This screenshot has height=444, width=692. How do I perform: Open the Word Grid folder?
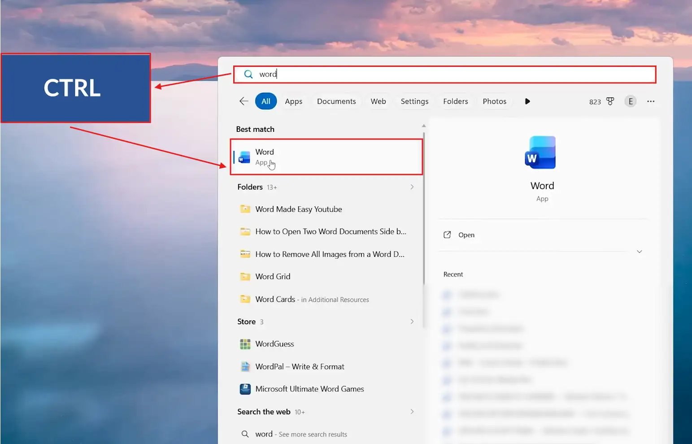[x=326, y=277]
